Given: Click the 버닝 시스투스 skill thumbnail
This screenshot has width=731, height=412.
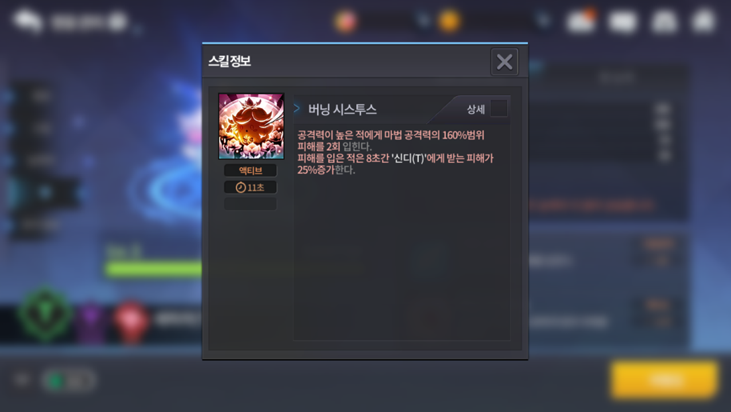Looking at the screenshot, I should (251, 126).
